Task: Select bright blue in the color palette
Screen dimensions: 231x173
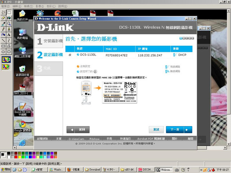Action: pyautogui.click(x=30, y=157)
